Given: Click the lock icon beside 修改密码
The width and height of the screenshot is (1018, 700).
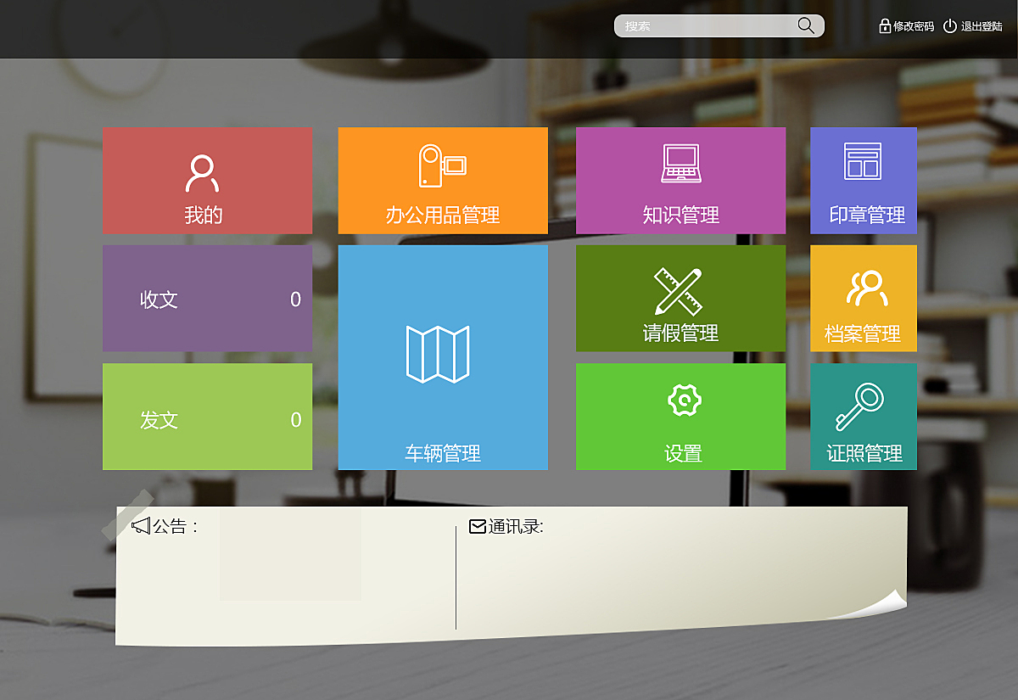Looking at the screenshot, I should point(885,26).
